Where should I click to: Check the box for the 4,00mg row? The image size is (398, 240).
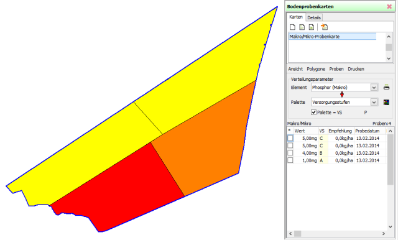(x=290, y=153)
